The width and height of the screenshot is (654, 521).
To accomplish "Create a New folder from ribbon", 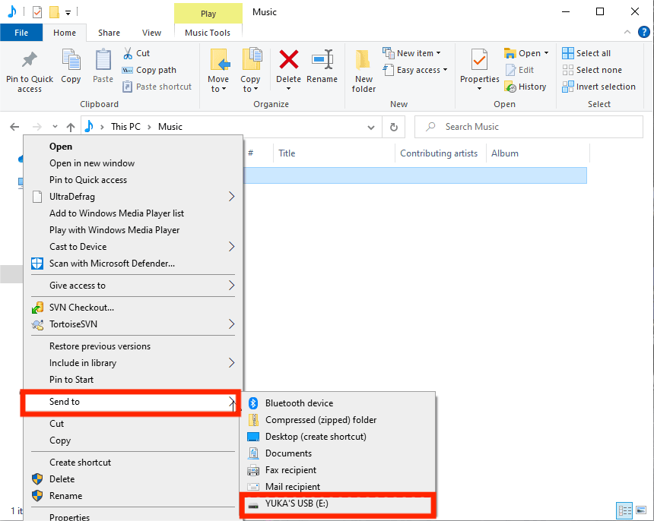I will tap(364, 71).
